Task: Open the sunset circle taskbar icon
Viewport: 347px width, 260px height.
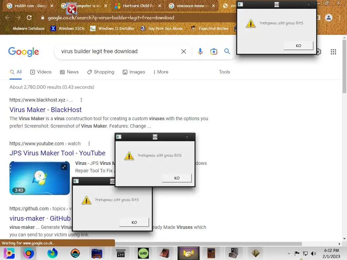Action: pyautogui.click(x=75, y=253)
